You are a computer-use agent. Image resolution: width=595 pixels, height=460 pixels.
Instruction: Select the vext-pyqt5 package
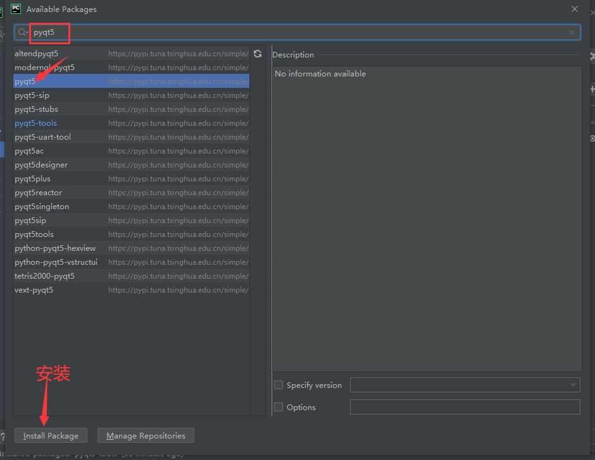(131, 290)
